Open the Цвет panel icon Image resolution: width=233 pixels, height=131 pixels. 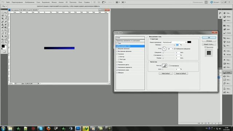(x=227, y=29)
